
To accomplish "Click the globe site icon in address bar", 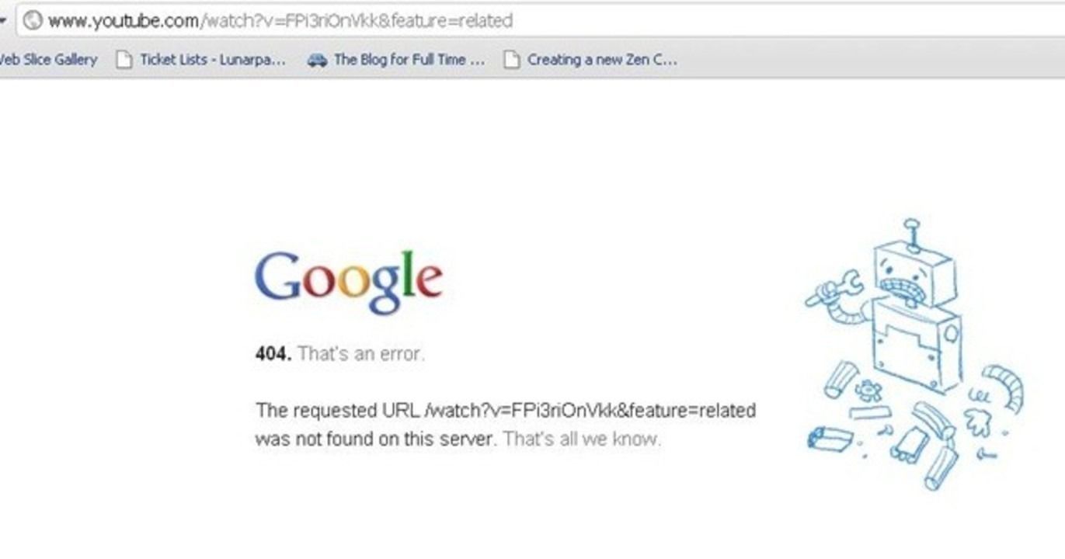I will (33, 21).
